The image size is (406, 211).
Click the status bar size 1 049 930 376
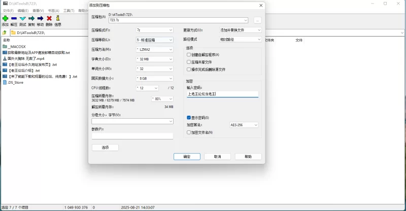76,207
